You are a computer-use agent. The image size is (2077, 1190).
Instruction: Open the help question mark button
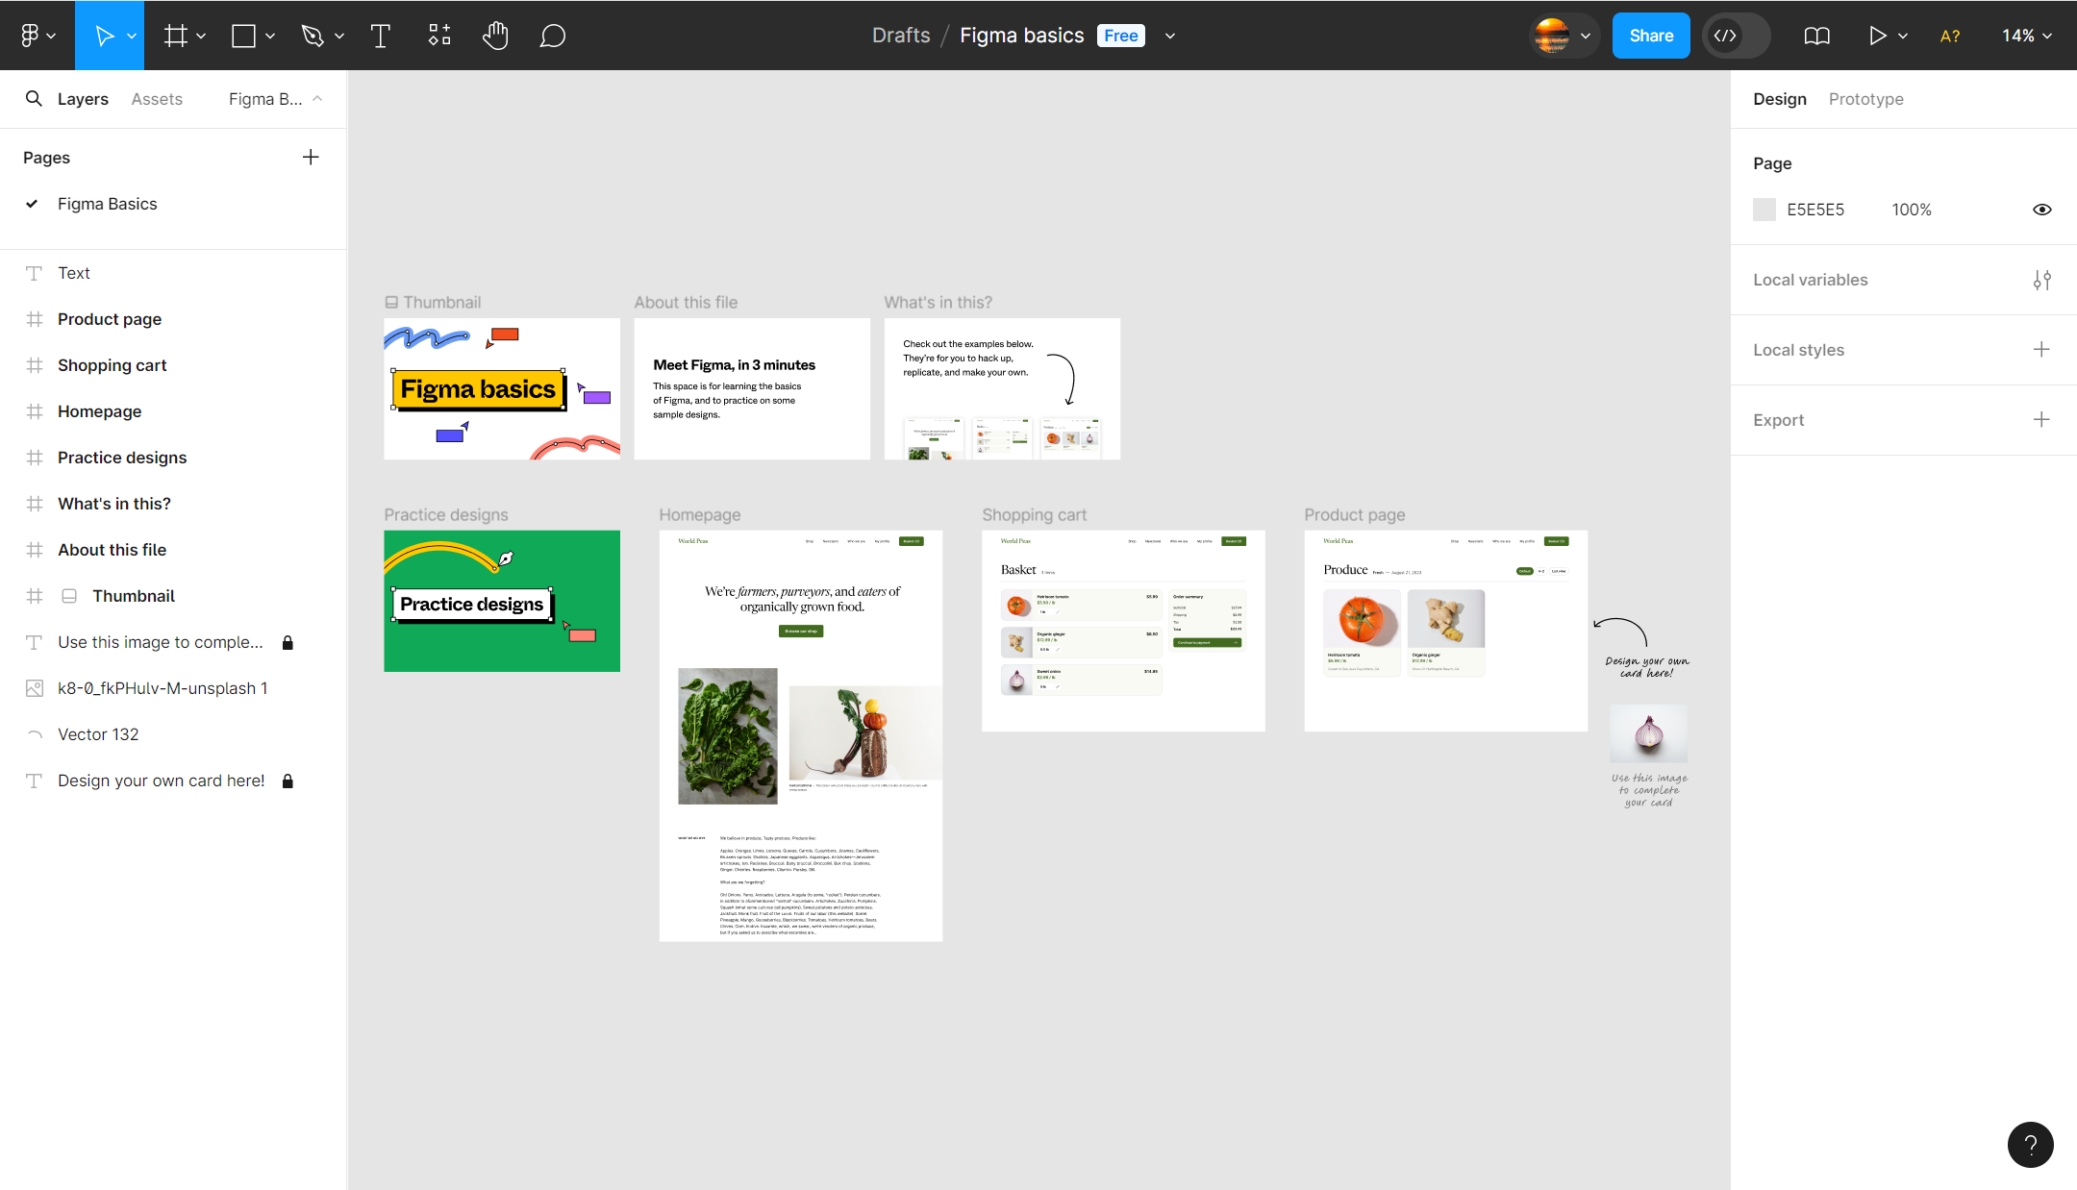coord(2030,1144)
